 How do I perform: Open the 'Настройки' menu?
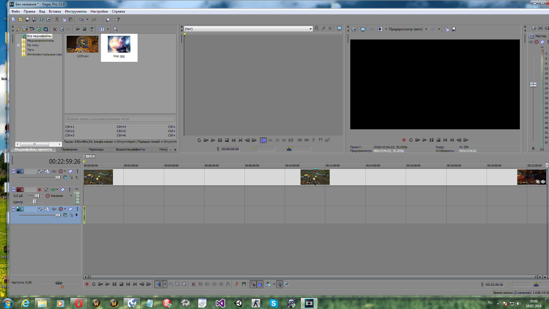99,11
